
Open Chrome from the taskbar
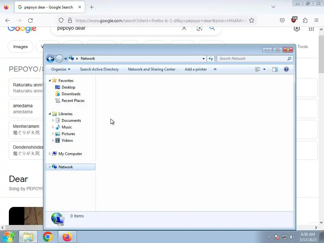(48, 237)
